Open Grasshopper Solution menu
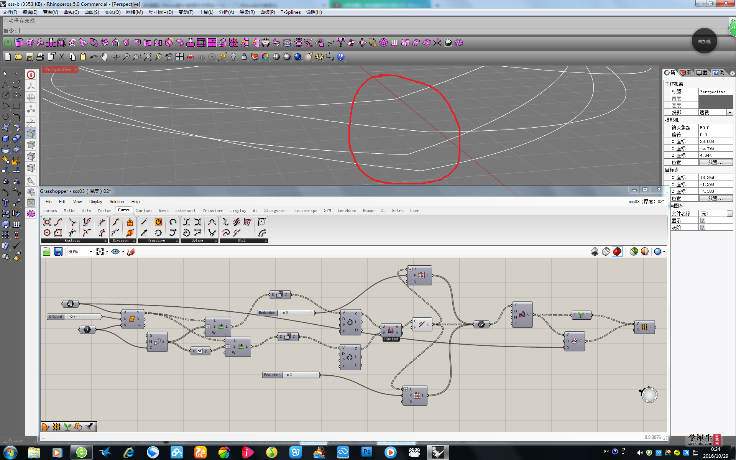Image resolution: width=736 pixels, height=460 pixels. (117, 202)
